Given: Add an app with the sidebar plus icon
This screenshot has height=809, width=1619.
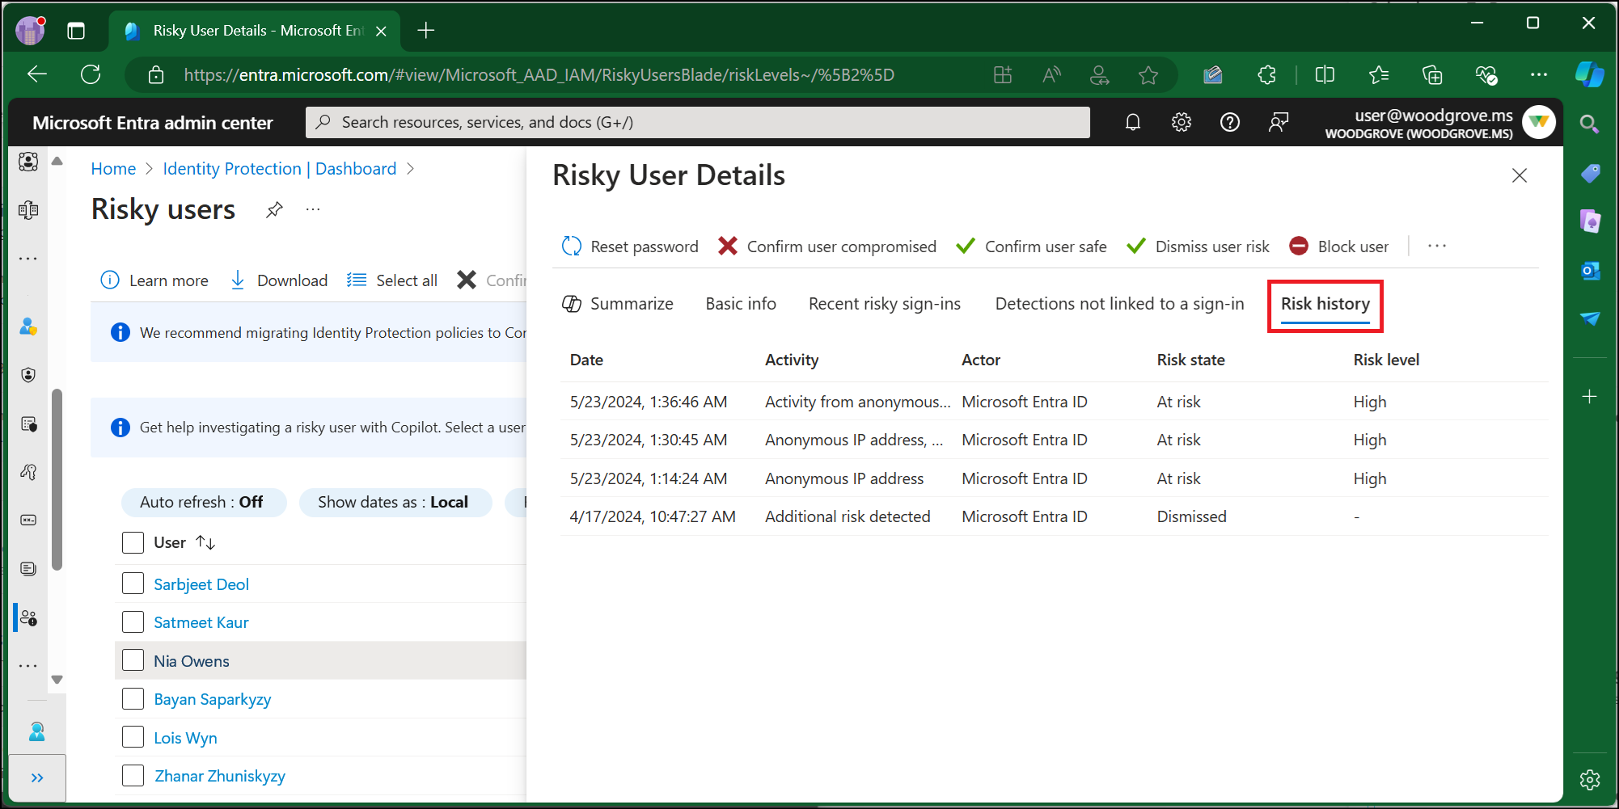Looking at the screenshot, I should pyautogui.click(x=1590, y=397).
